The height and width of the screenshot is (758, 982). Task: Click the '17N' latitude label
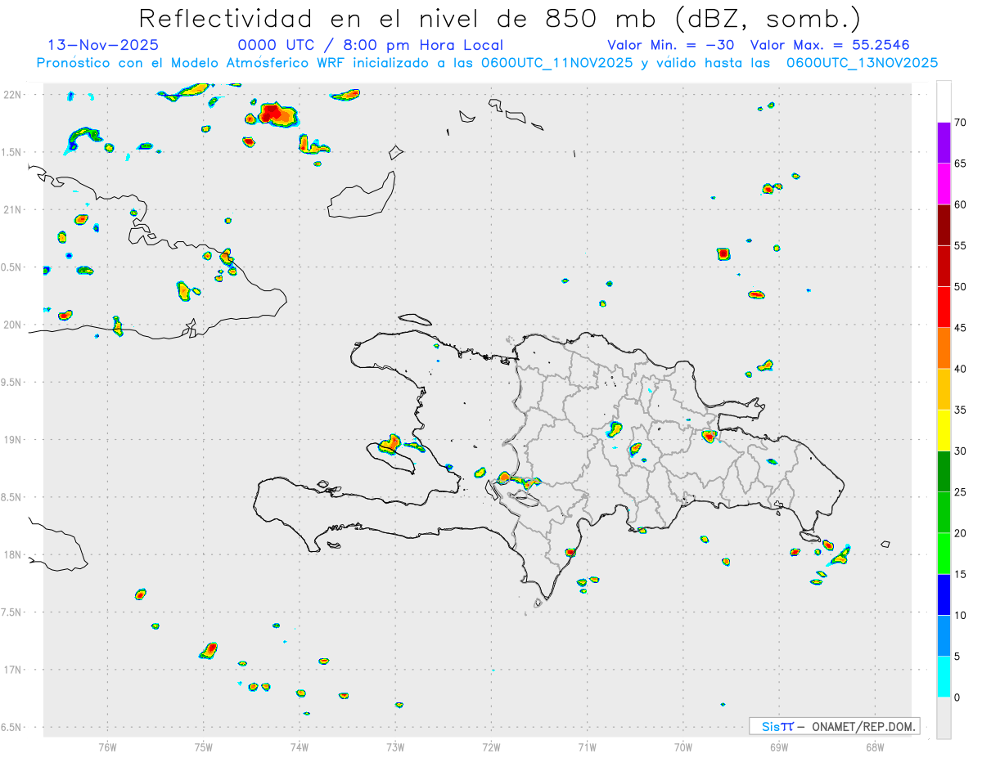[14, 670]
